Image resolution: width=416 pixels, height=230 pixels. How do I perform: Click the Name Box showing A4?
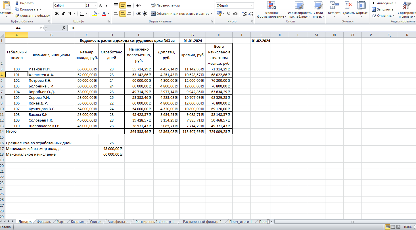tap(20, 28)
